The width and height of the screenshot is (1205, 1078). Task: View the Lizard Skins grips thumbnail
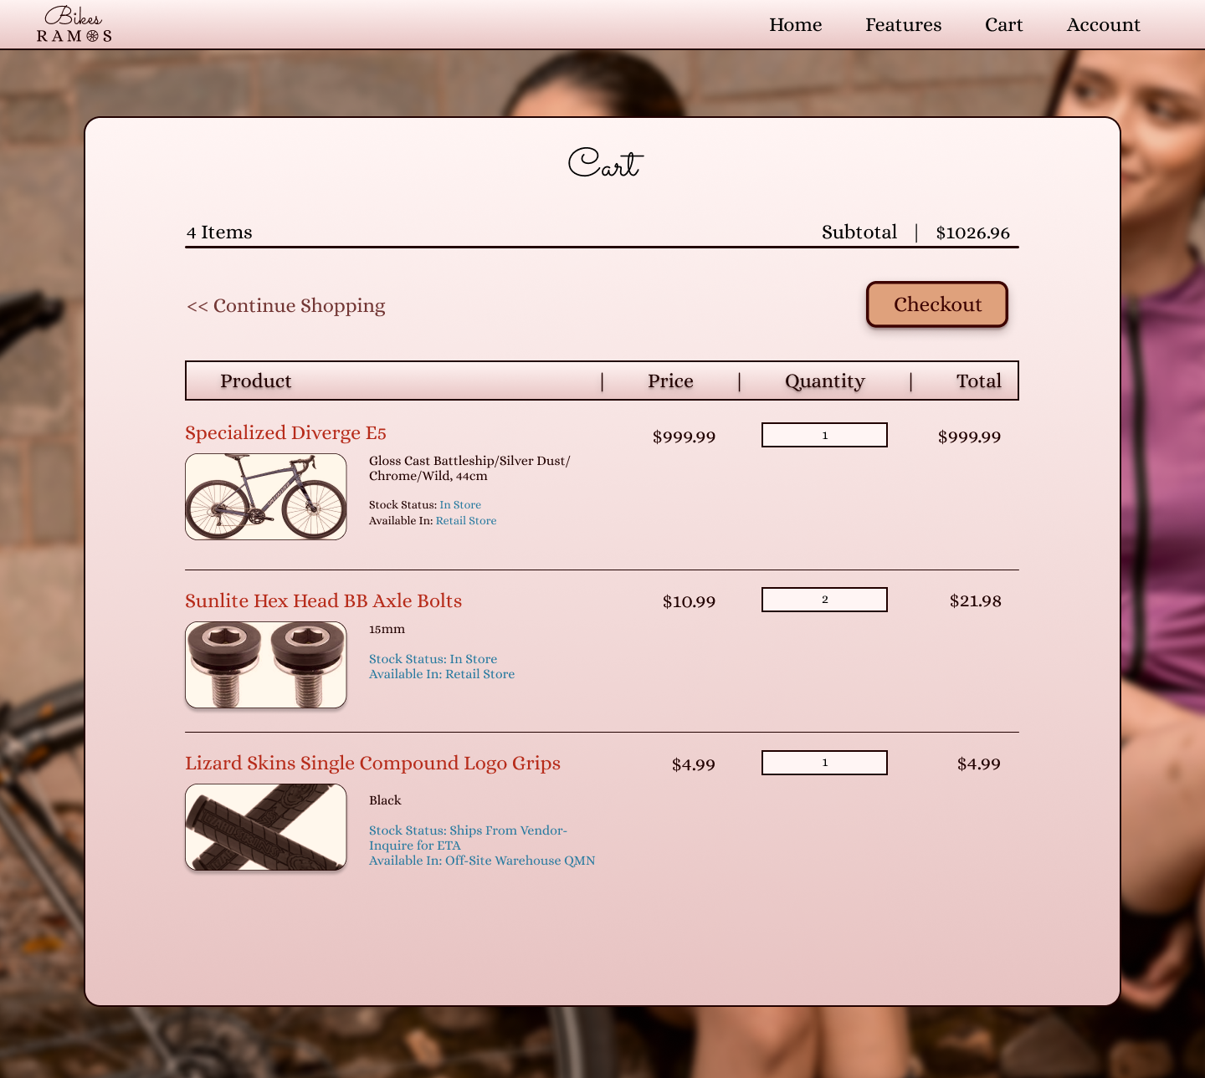[266, 827]
